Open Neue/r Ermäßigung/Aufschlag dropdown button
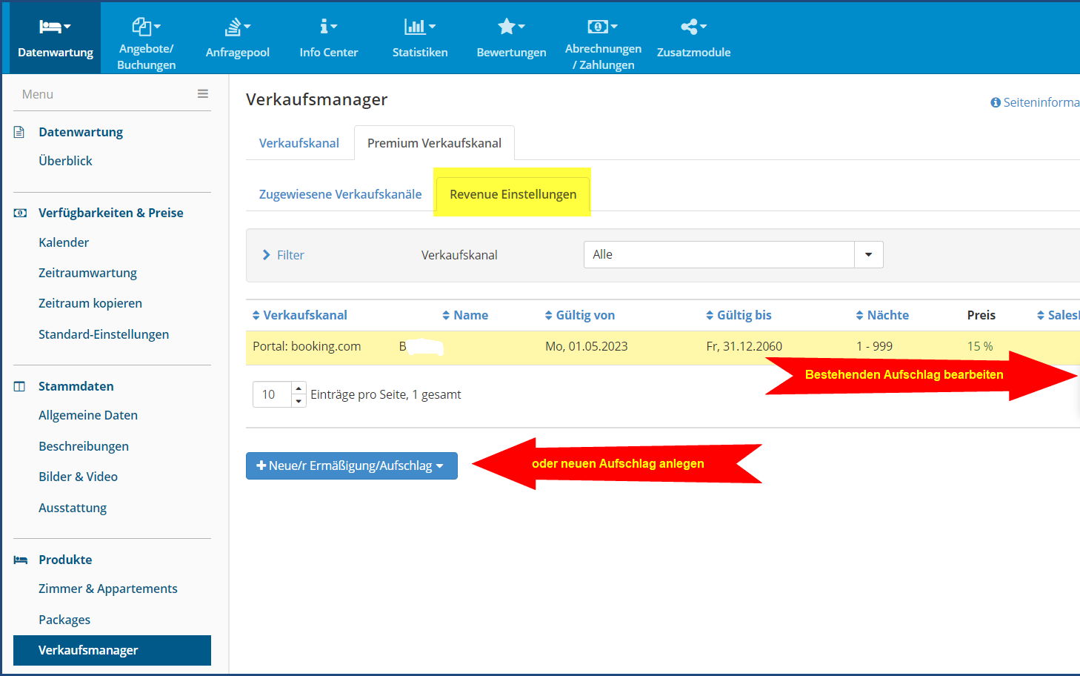 coord(352,465)
